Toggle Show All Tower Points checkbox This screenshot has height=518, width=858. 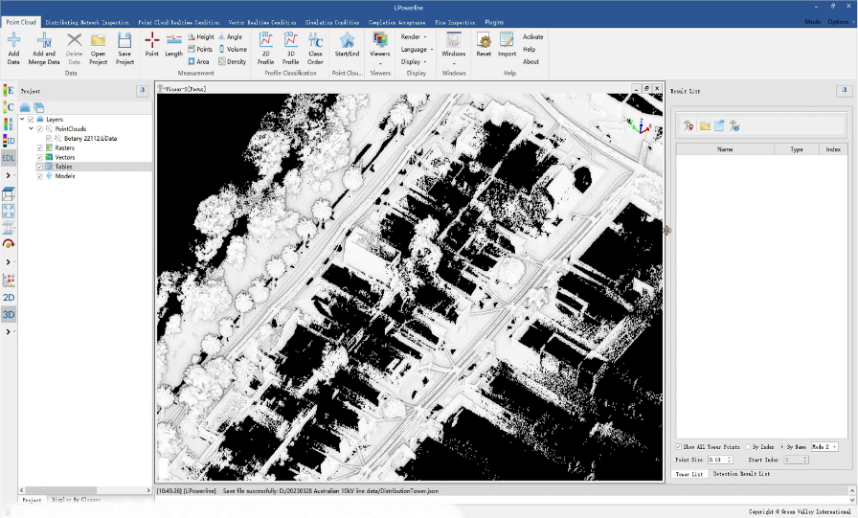[x=679, y=447]
